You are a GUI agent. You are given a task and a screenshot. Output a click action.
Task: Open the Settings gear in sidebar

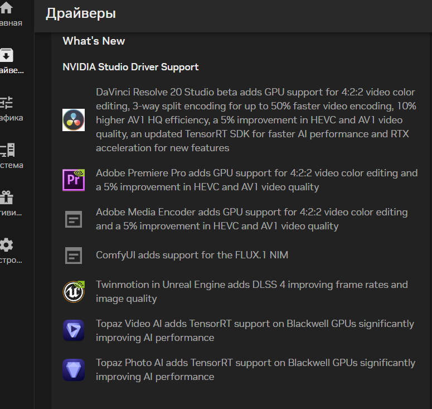tap(7, 245)
